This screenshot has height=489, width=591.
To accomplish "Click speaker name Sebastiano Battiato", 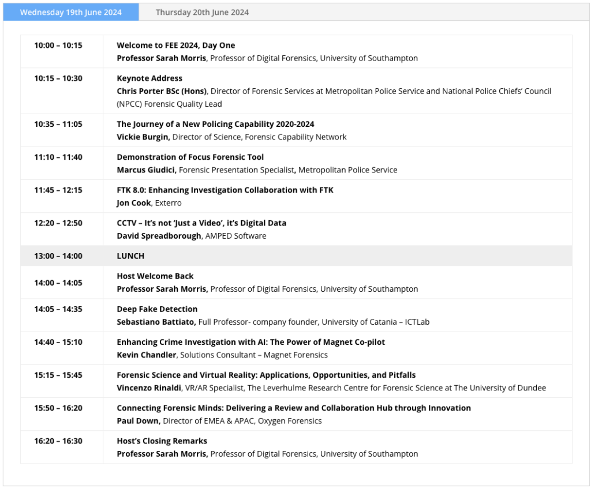I will (156, 322).
